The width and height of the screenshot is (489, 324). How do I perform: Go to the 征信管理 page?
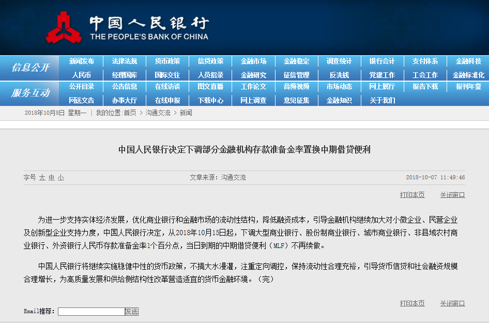tap(296, 75)
